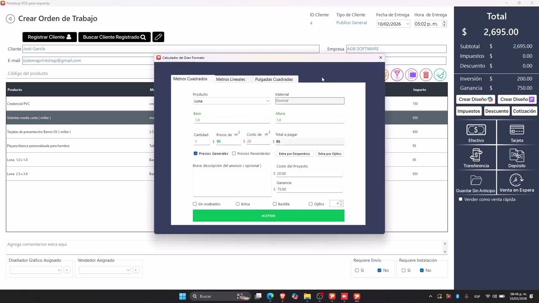Select Transferencia payment method
Viewport: 539px width, 303px height.
(x=476, y=158)
